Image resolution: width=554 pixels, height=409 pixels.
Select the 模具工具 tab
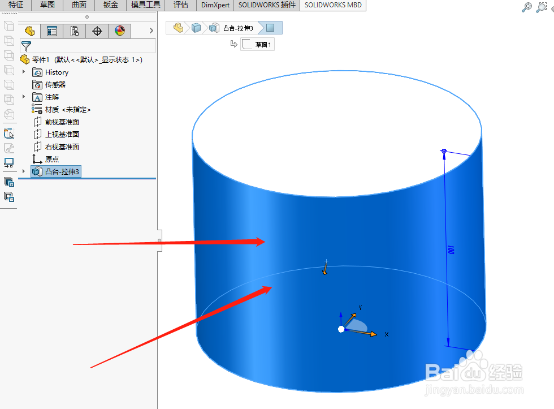point(146,5)
